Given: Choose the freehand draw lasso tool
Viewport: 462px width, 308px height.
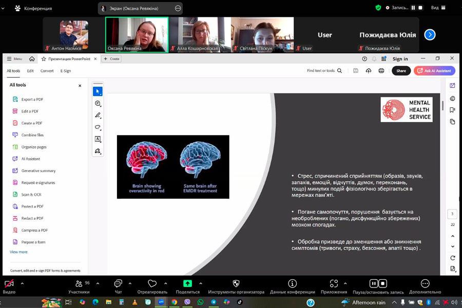Looking at the screenshot, I should pyautogui.click(x=98, y=127).
